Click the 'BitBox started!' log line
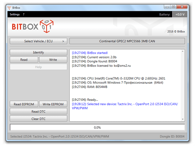This screenshot has width=195, height=146. pyautogui.click(x=90, y=53)
